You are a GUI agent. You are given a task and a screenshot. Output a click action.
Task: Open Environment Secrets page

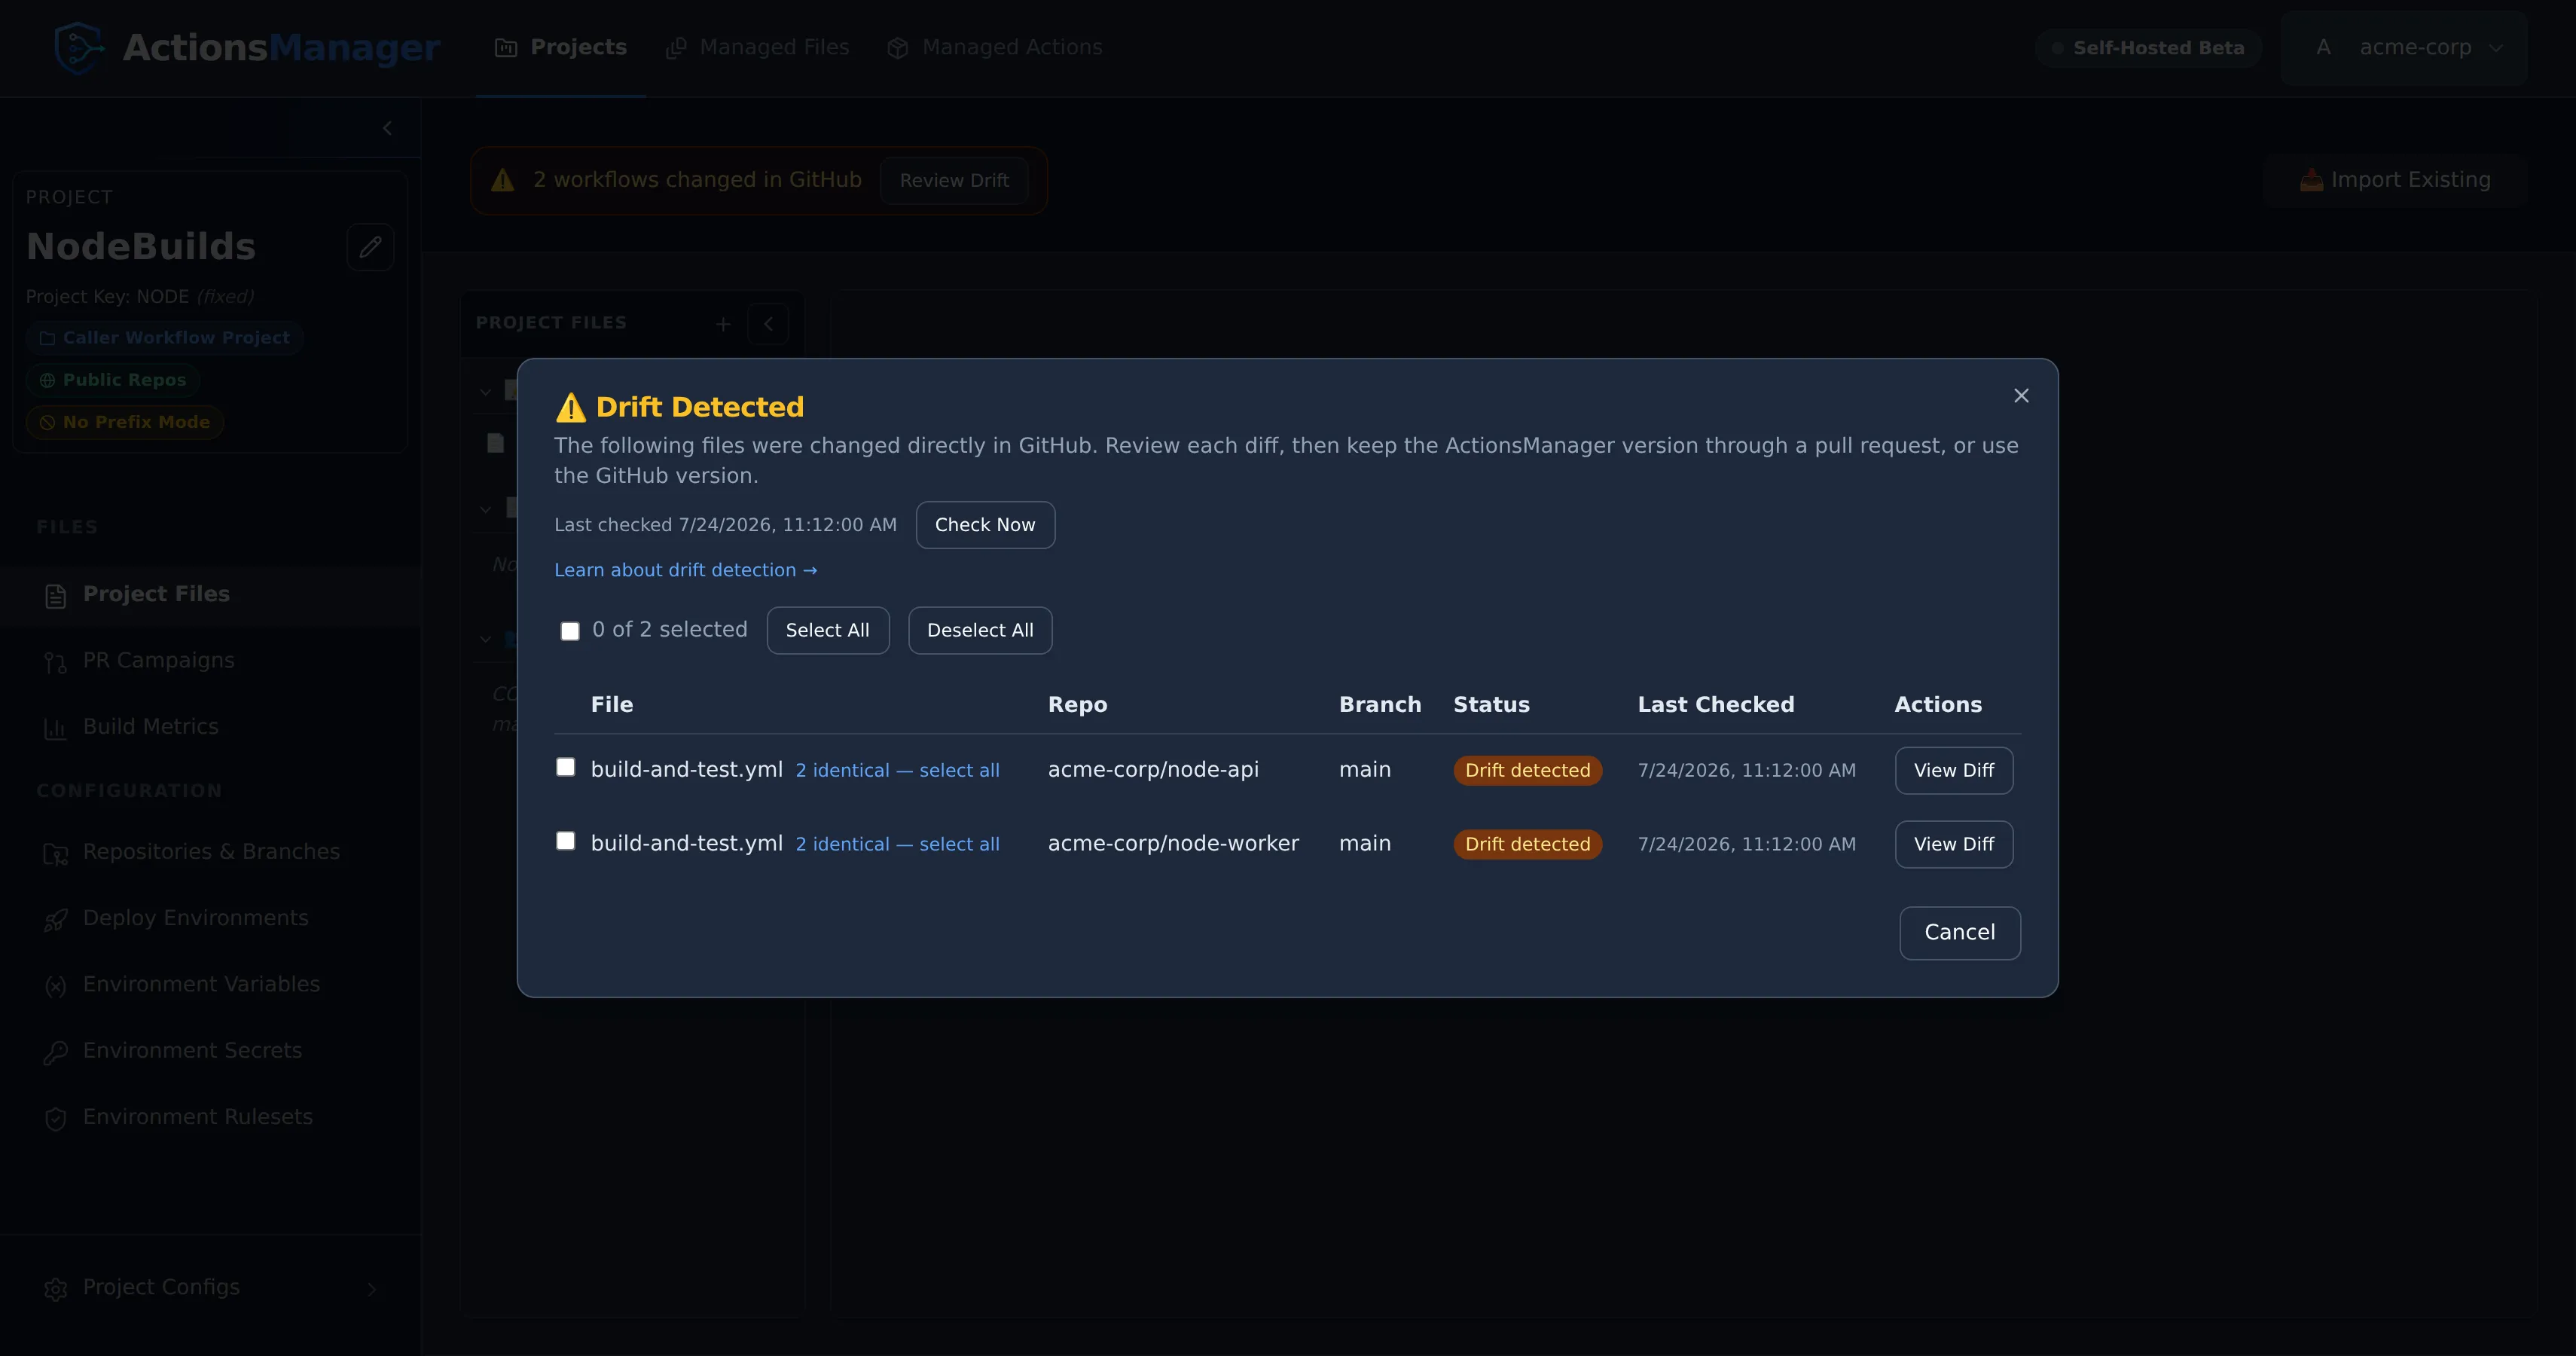tap(210, 1051)
